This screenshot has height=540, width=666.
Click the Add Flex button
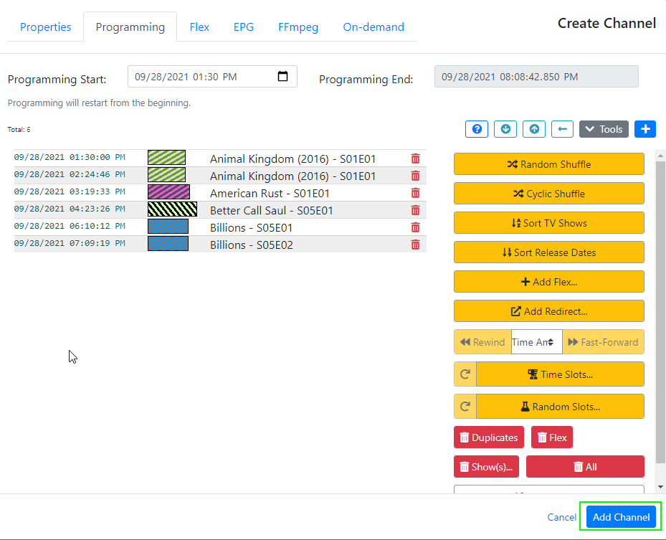548,282
